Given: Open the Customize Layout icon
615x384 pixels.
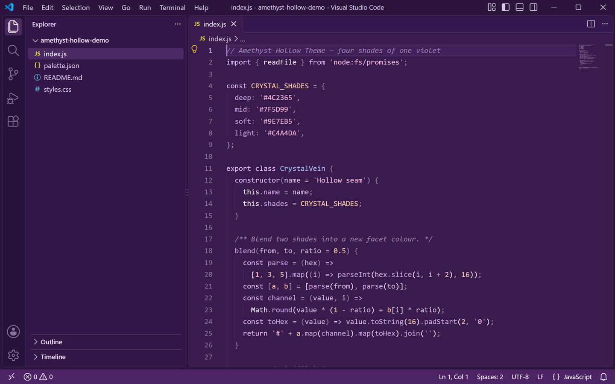Looking at the screenshot, I should pyautogui.click(x=492, y=7).
